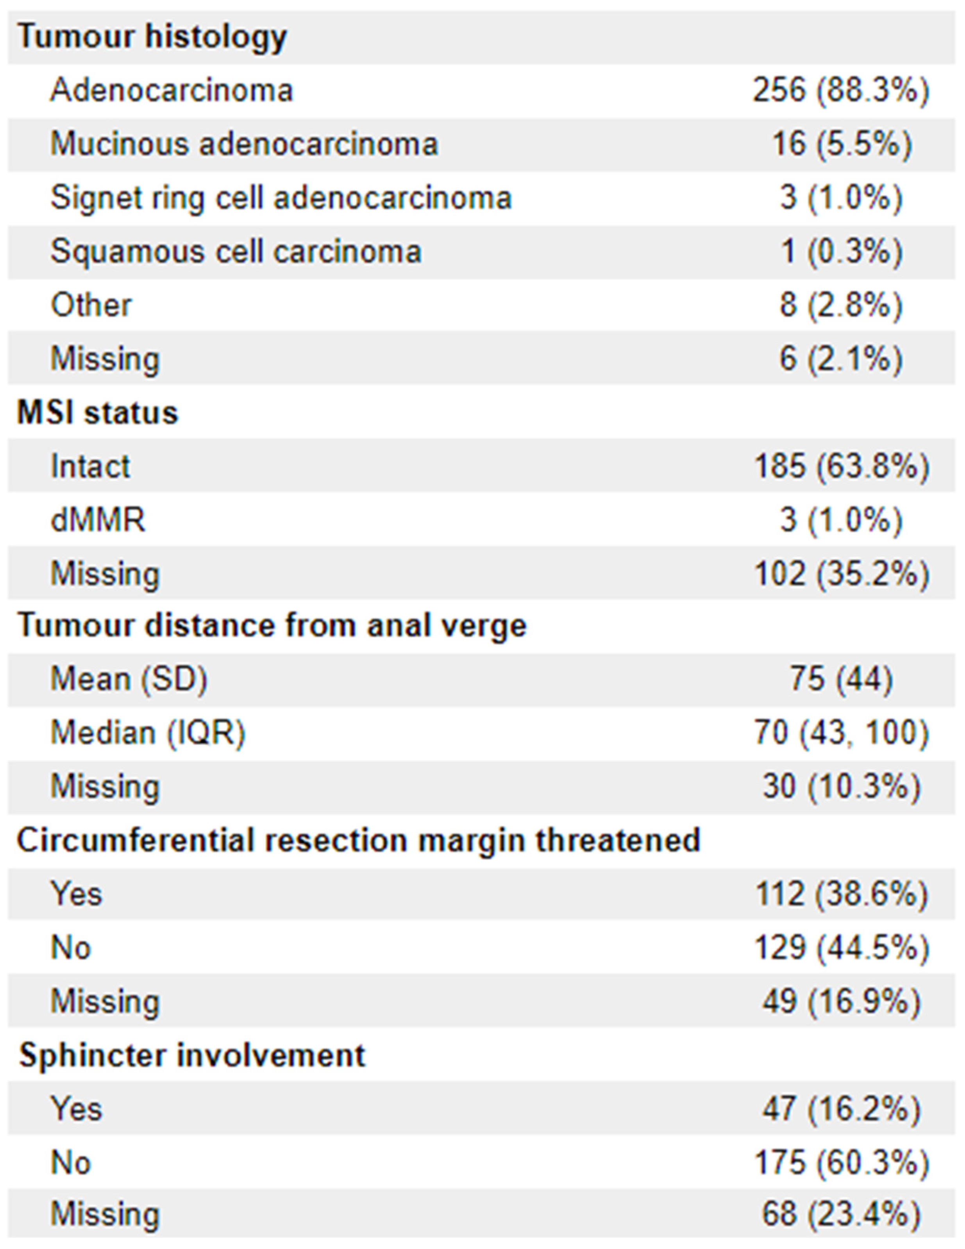Select the Mean (SD) row label

129,679
